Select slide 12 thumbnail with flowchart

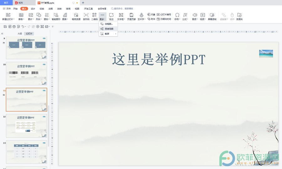click(x=26, y=126)
